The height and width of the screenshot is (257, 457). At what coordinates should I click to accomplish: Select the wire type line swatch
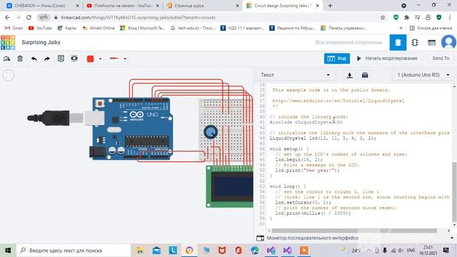[x=114, y=59]
